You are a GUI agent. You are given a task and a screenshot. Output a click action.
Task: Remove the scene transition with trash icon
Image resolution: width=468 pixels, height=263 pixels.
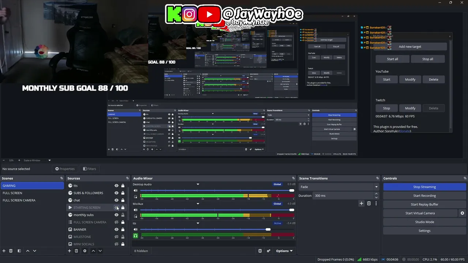click(369, 203)
